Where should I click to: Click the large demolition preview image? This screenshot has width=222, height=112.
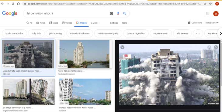coord(169,75)
